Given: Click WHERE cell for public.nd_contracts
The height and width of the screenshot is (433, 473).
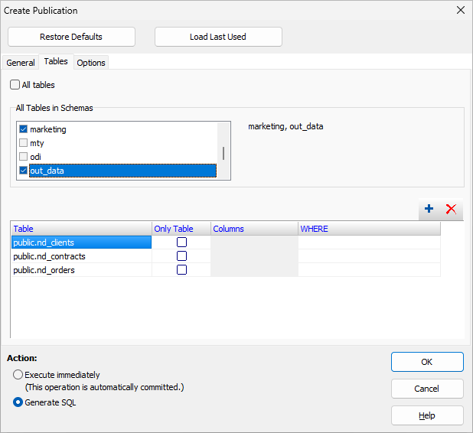Looking at the screenshot, I should tap(369, 256).
